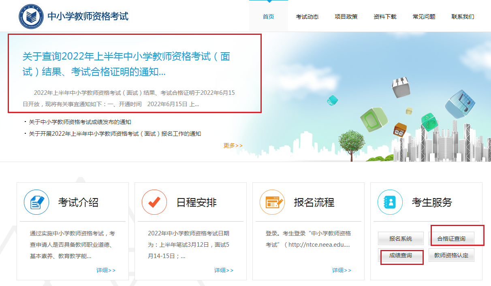This screenshot has height=286, width=491.
Task: Open the 2022年上半年面试结果 headline notice
Action: [126, 64]
